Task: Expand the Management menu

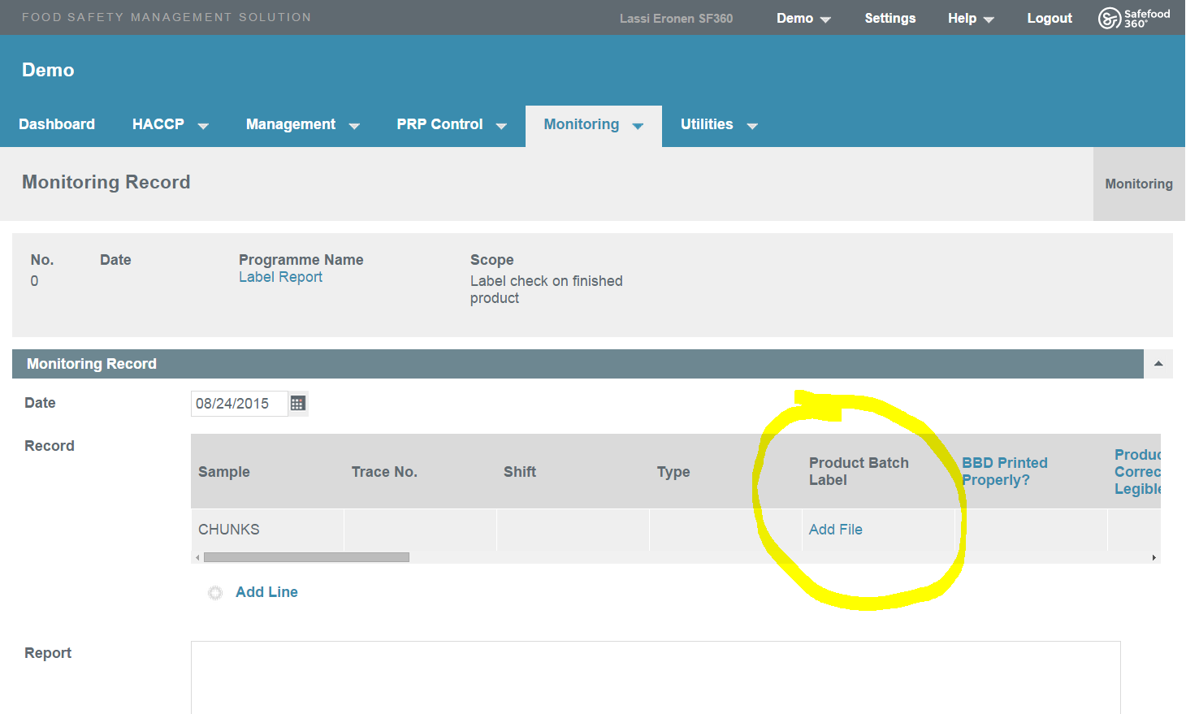Action: tap(303, 125)
